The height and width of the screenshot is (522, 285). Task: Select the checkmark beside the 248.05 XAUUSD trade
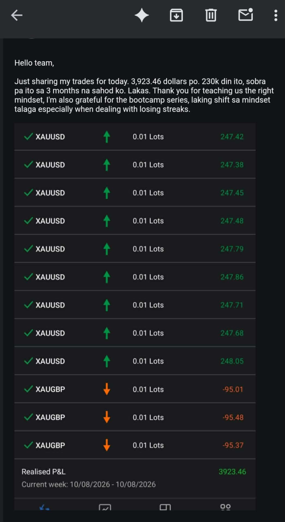[28, 361]
